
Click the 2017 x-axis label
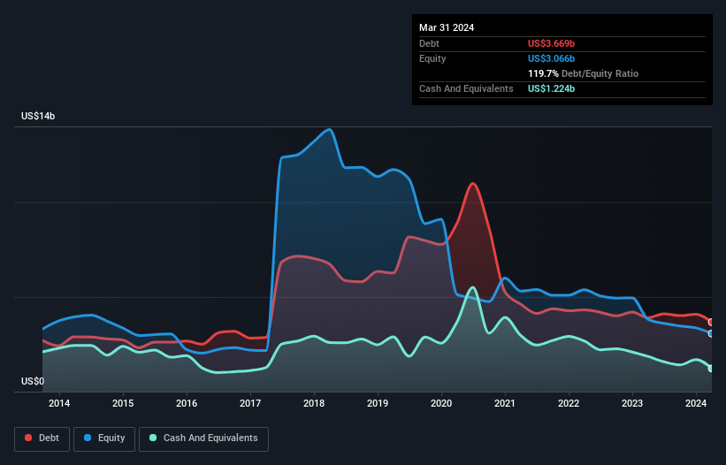tap(250, 403)
